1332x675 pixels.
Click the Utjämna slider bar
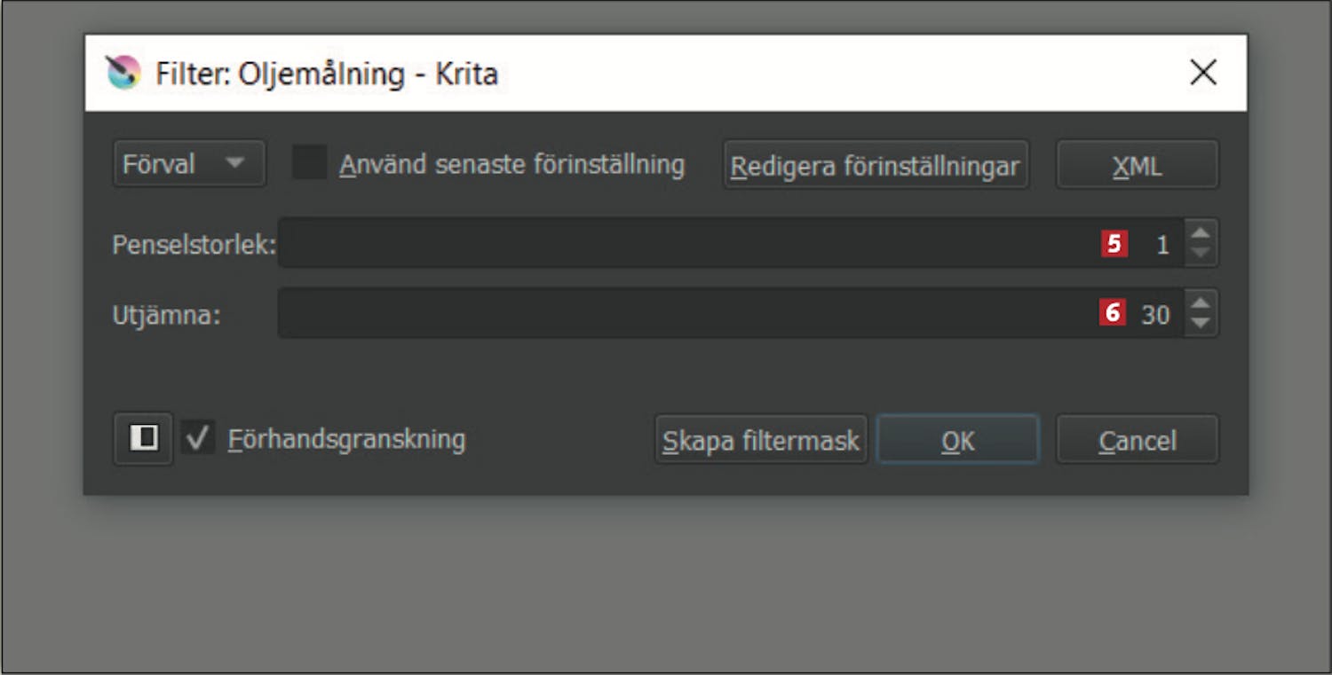[731, 313]
